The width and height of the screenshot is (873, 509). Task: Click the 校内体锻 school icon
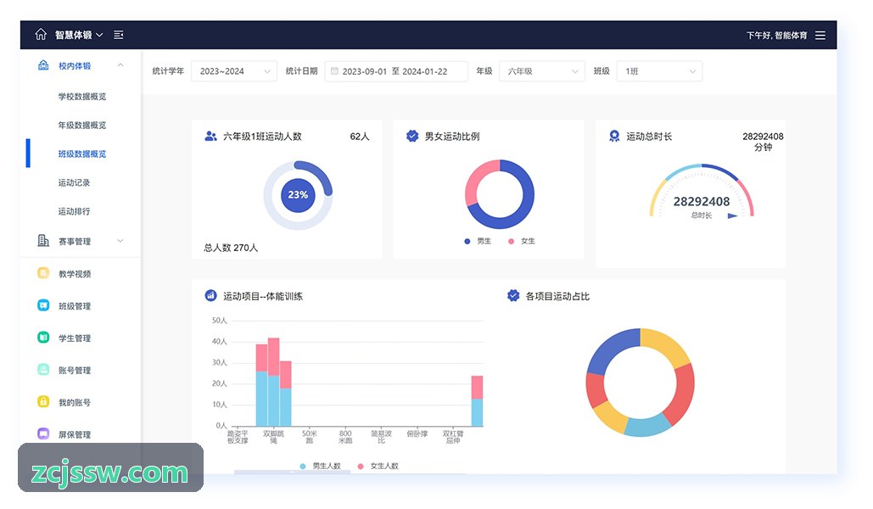pos(43,65)
